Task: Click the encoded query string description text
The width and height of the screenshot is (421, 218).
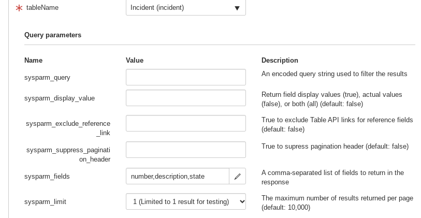Action: tap(334, 74)
